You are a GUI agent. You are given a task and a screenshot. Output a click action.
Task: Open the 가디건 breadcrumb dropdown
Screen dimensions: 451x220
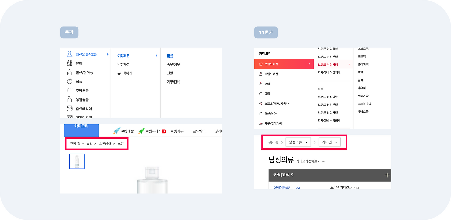pyautogui.click(x=329, y=142)
